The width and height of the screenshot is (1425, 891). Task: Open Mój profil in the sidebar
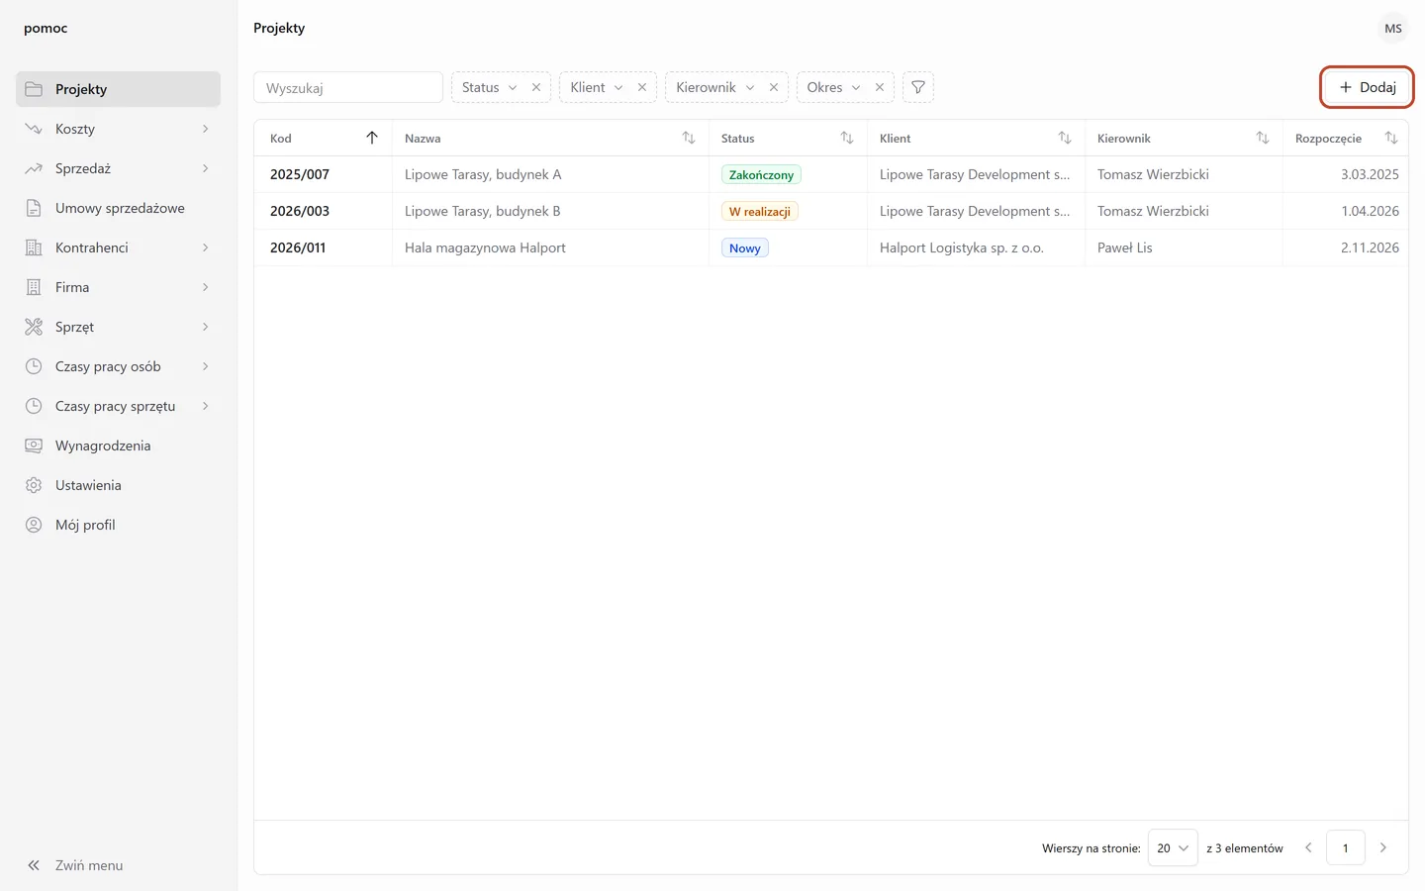(x=118, y=525)
